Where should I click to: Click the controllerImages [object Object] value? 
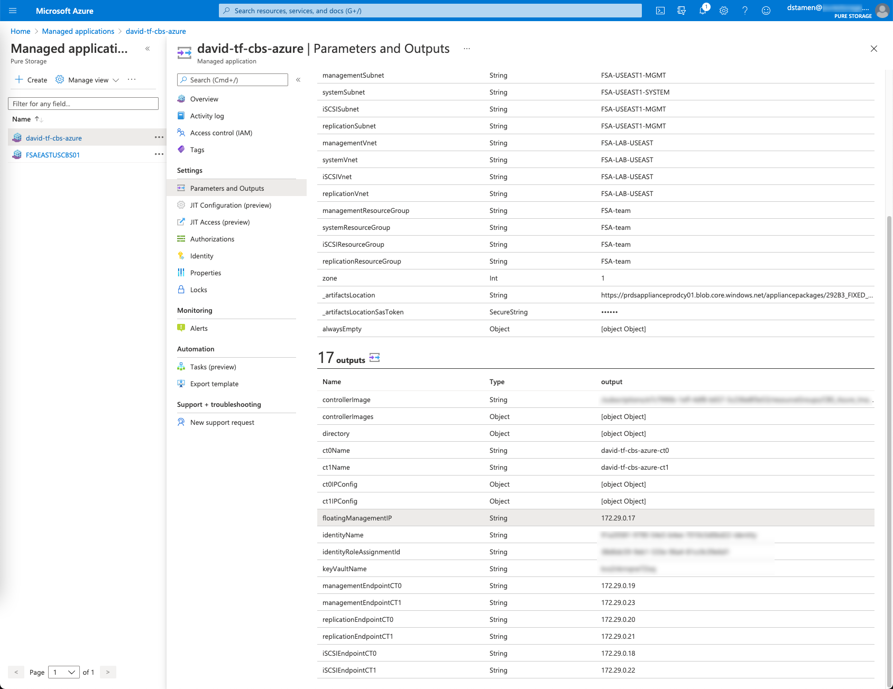tap(623, 416)
